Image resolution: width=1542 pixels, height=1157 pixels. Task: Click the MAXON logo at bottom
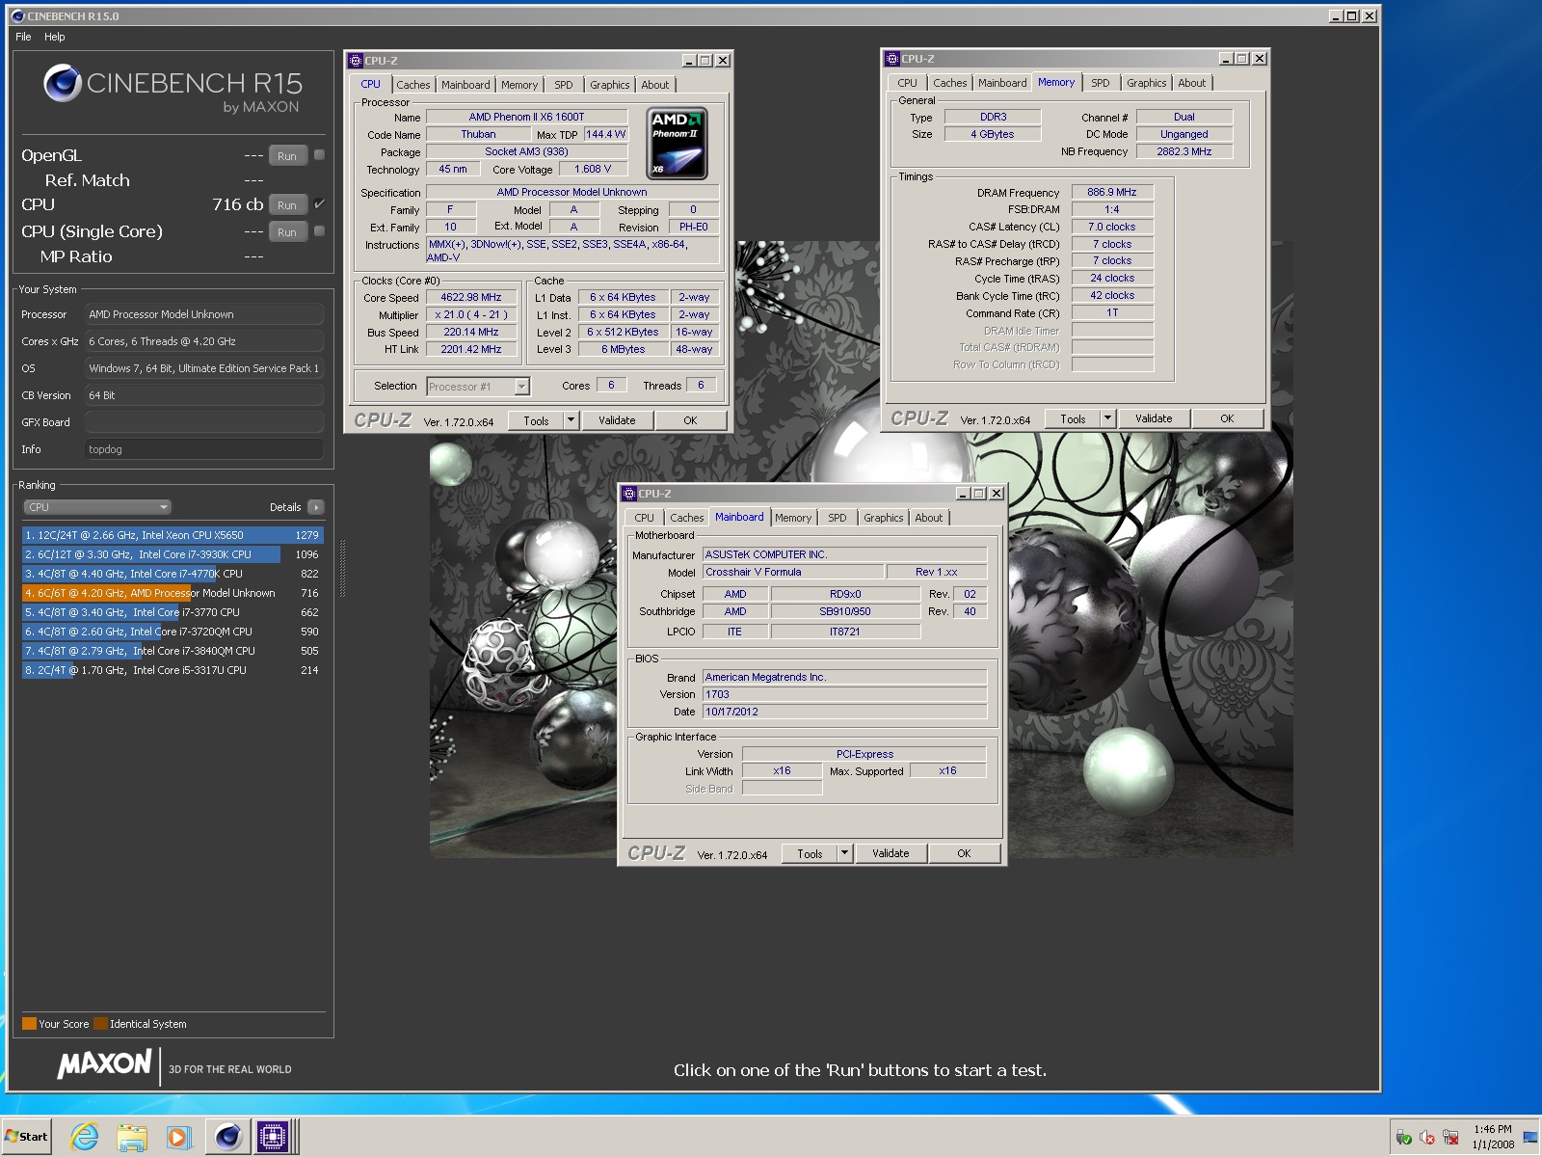pos(104,1064)
